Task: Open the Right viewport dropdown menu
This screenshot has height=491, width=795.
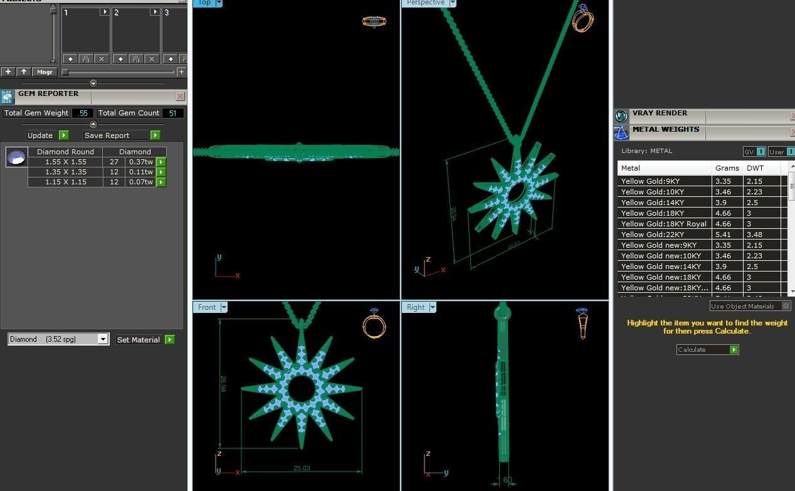Action: (433, 307)
